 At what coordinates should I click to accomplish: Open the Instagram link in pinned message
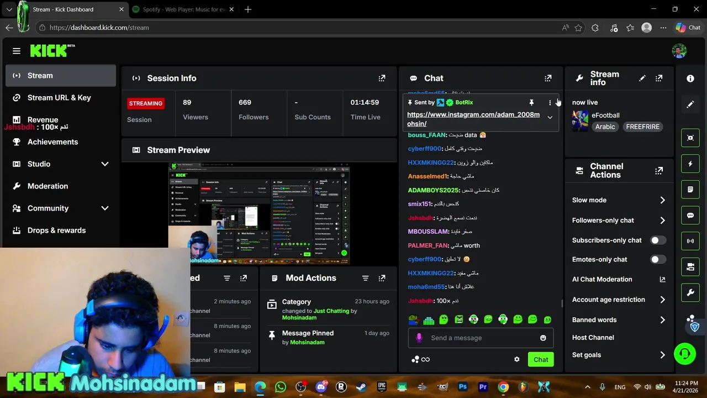(x=473, y=119)
